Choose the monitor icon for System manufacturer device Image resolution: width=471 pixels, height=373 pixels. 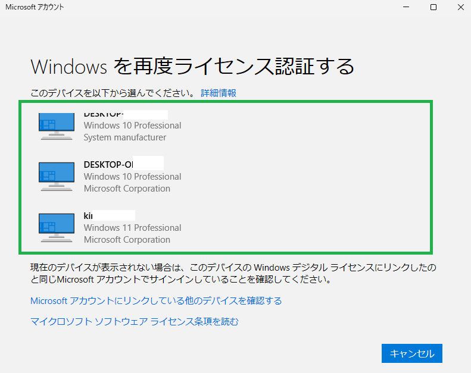57,126
